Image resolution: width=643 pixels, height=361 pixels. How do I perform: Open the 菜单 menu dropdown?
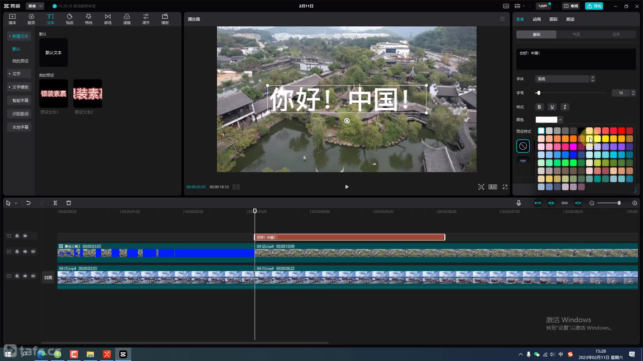pos(35,6)
